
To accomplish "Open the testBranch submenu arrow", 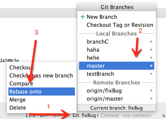I will point(151,74).
